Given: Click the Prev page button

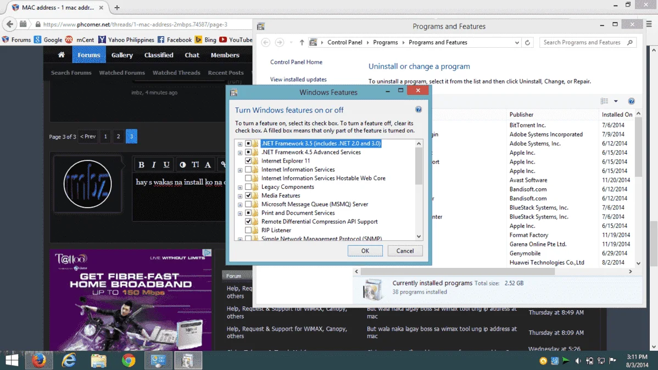Looking at the screenshot, I should click(x=88, y=136).
